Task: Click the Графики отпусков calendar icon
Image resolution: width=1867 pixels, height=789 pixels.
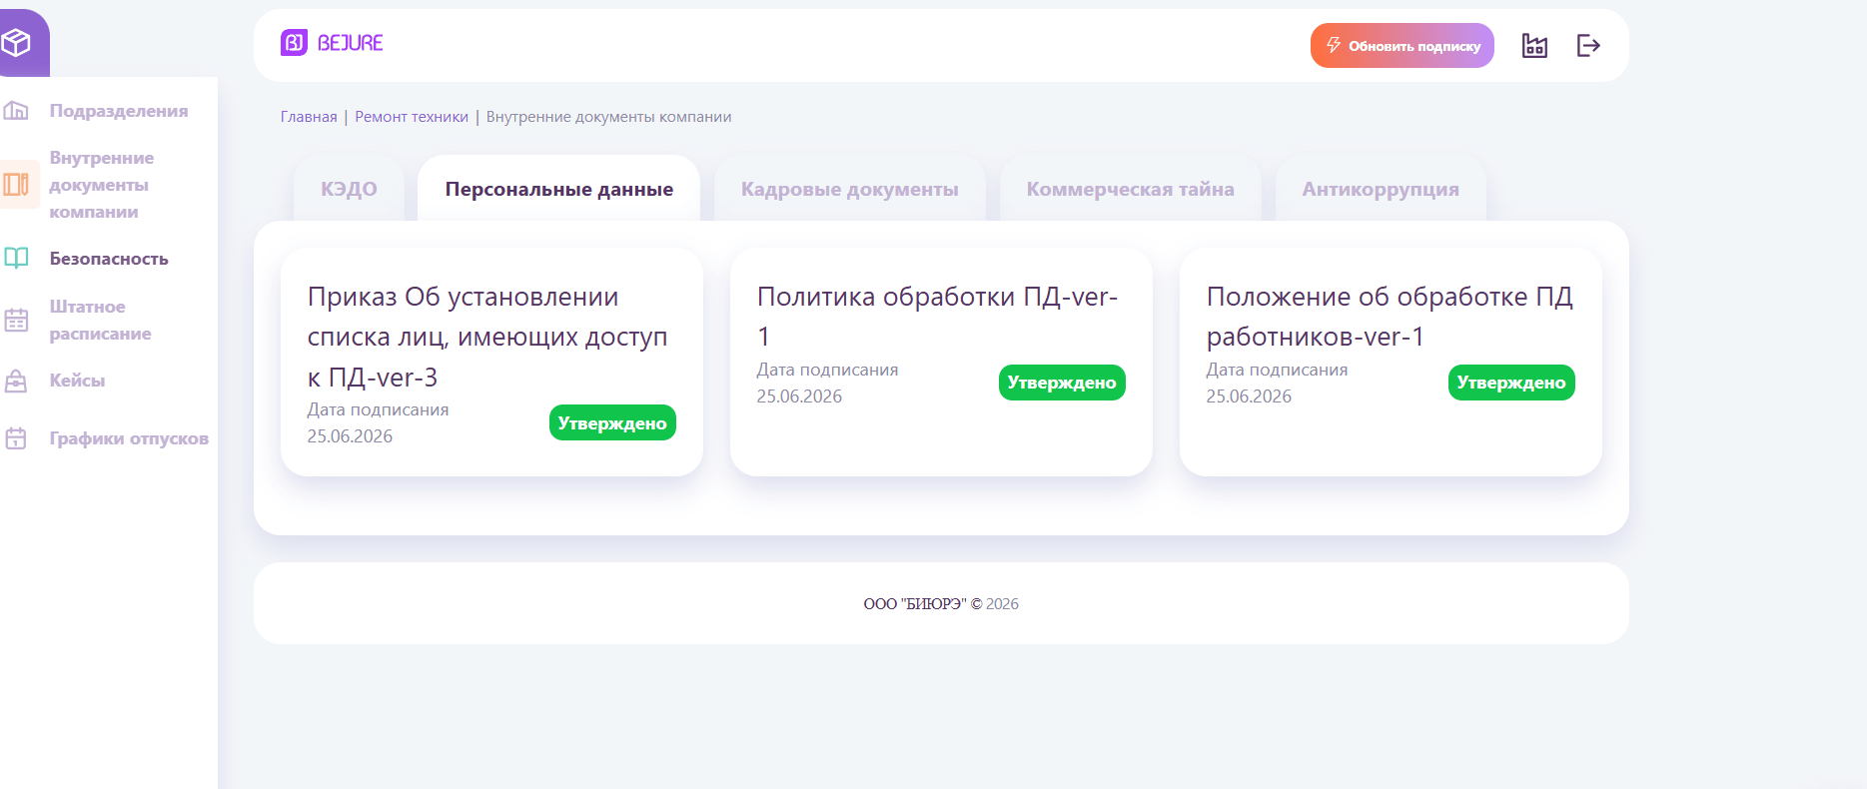Action: coord(16,437)
